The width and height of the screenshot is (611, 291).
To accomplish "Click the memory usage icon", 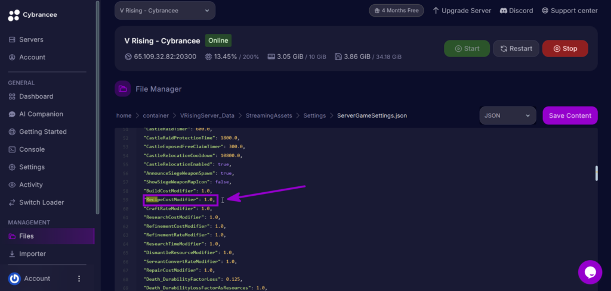I will tap(271, 57).
